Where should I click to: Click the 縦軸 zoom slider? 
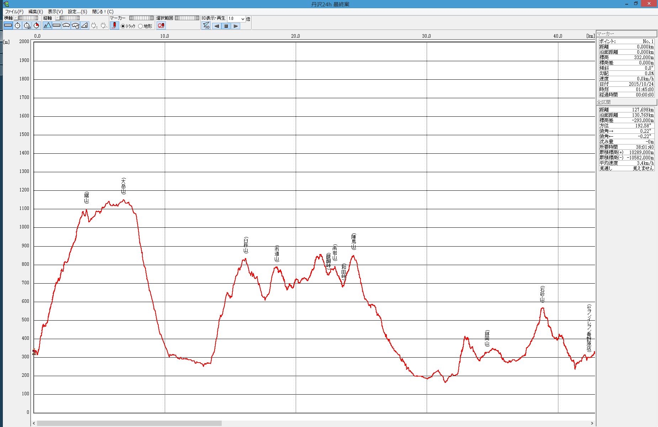pyautogui.click(x=70, y=18)
